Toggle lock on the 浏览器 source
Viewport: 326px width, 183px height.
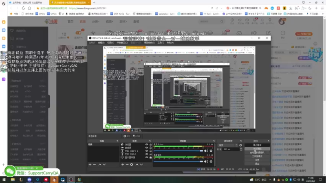click(150, 144)
